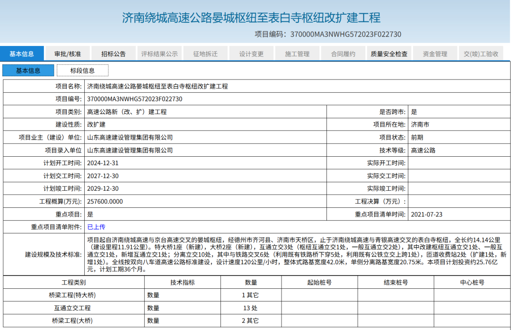Select 高速公路新（改、扩）建工程 category value

point(127,112)
